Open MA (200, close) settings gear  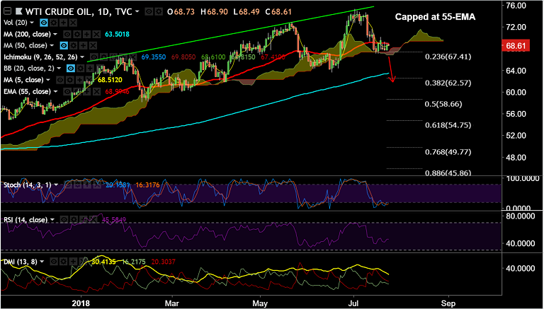[77, 35]
